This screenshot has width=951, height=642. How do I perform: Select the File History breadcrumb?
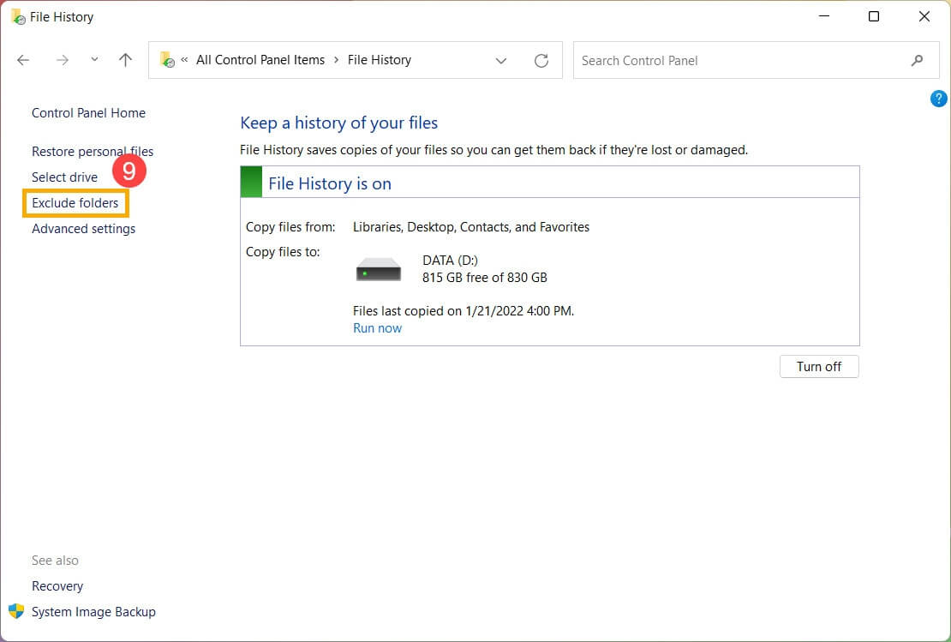coord(379,60)
